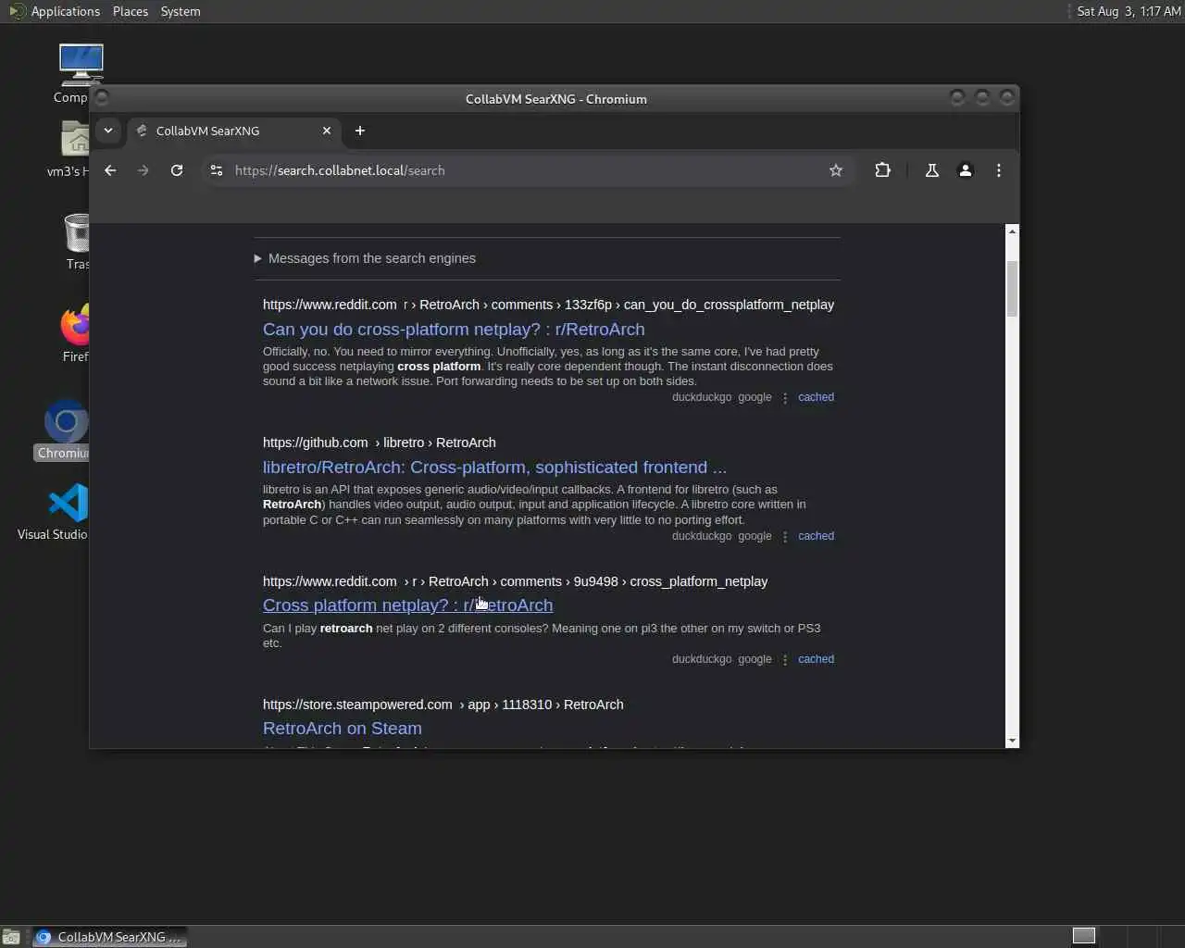1185x948 pixels.
Task: Open the Places menu
Action: coord(130,11)
